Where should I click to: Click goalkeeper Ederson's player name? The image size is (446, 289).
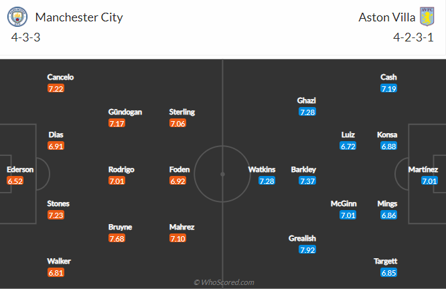pyautogui.click(x=20, y=169)
